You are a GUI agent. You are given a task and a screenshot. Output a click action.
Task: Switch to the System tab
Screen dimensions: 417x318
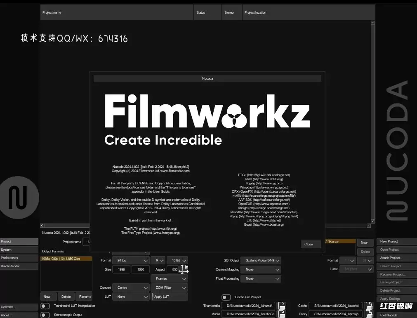point(19,250)
